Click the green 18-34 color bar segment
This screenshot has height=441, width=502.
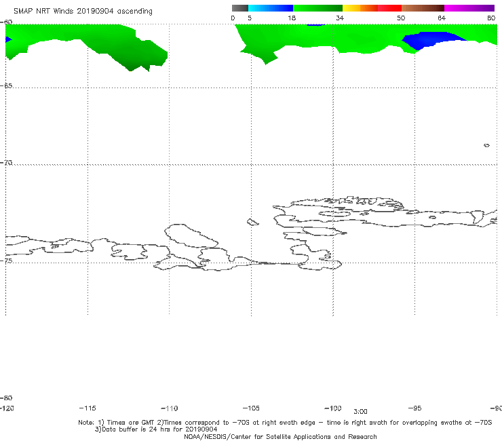coord(318,8)
